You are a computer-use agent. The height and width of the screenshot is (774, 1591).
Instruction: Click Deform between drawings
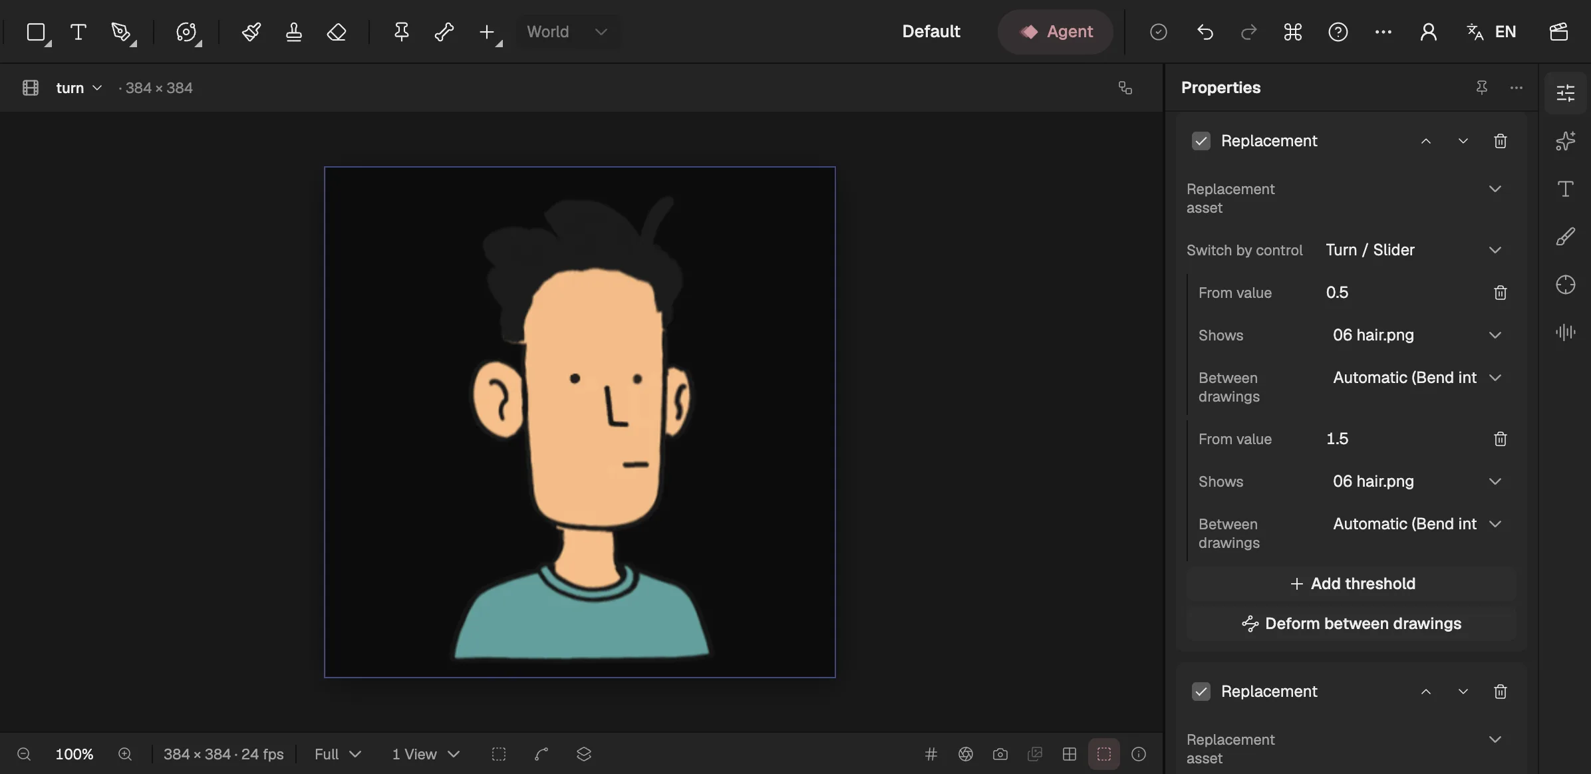pos(1351,624)
